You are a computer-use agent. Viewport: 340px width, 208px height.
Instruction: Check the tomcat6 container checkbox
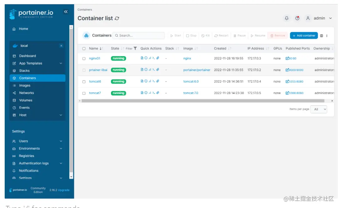coord(84,82)
